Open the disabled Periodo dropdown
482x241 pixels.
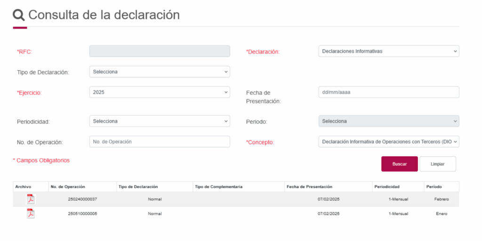(x=388, y=121)
